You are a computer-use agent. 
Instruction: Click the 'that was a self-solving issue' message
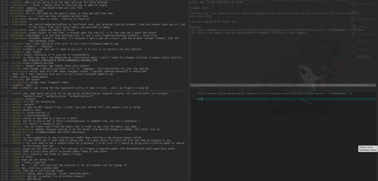coord(43,170)
